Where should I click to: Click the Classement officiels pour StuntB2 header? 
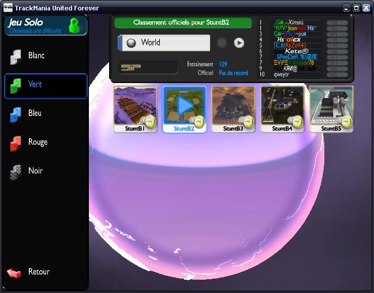pyautogui.click(x=183, y=22)
